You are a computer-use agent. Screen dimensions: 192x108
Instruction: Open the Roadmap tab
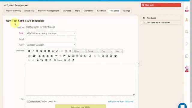tap(101, 11)
